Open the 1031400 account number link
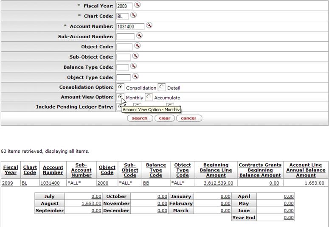The height and width of the screenshot is (227, 329). coord(50,183)
